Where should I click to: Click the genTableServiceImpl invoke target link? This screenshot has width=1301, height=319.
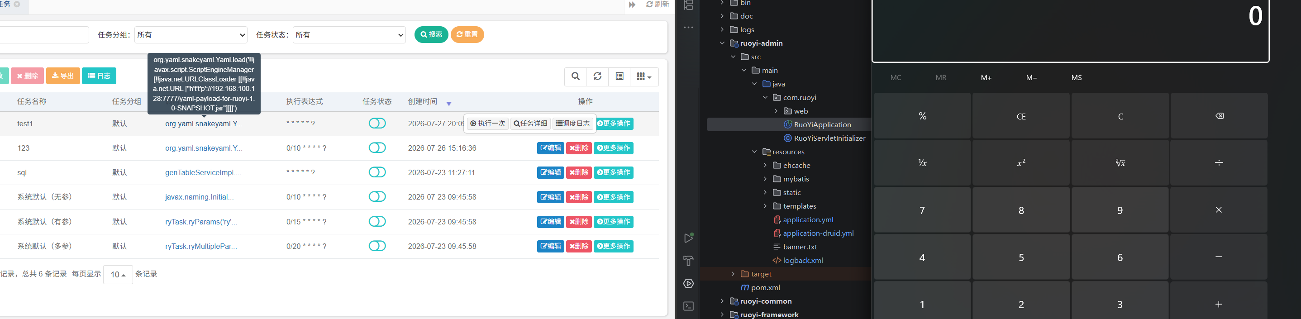click(x=203, y=173)
